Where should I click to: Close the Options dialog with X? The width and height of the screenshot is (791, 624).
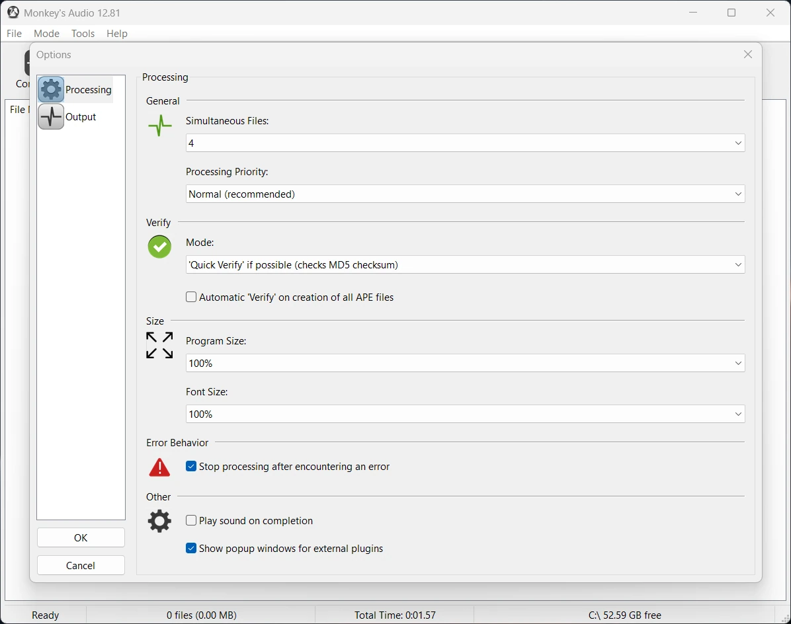point(747,54)
